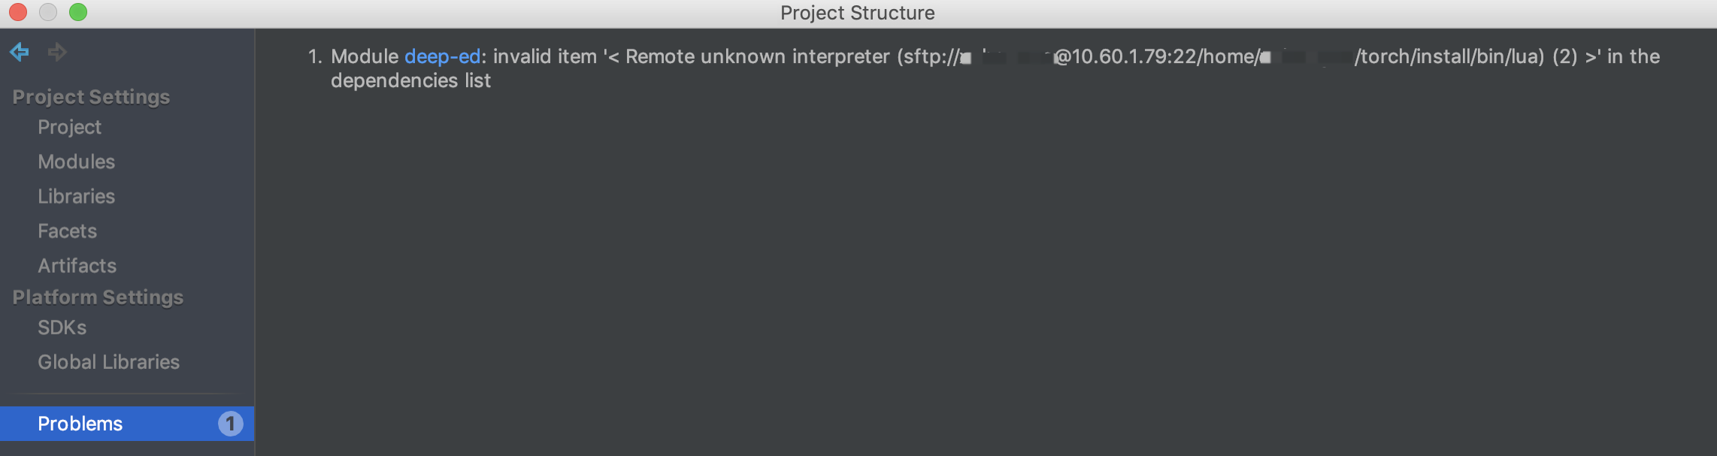Click the Project Structure title bar
The height and width of the screenshot is (456, 1717).
tap(858, 12)
